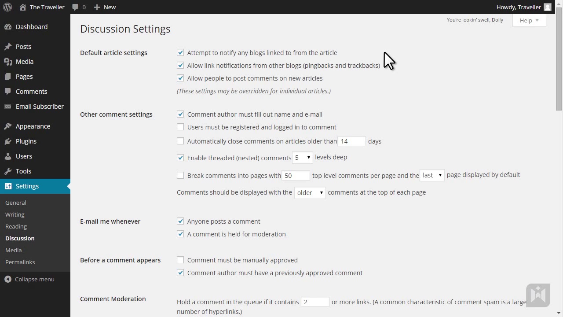Click the Posts pushpin icon
Image resolution: width=563 pixels, height=317 pixels.
tap(8, 47)
